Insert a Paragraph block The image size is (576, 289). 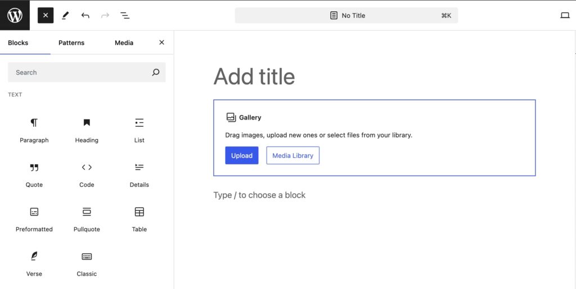point(34,130)
